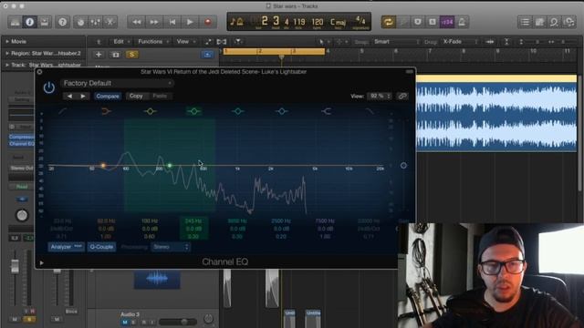584x328 pixels.
Task: Open the Factory Default preset dropdown
Action: 117,83
